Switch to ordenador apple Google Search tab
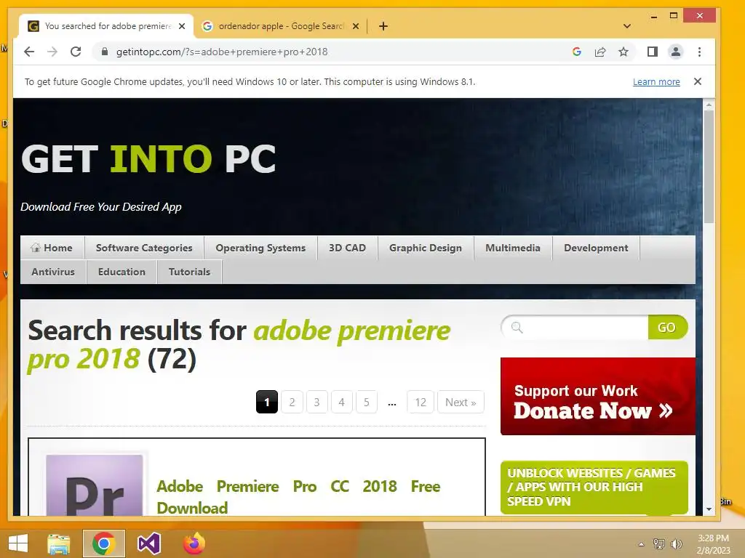The height and width of the screenshot is (558, 745). [x=280, y=26]
